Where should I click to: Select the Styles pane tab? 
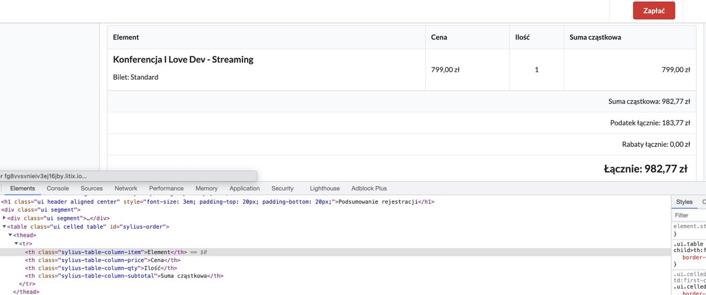(684, 202)
